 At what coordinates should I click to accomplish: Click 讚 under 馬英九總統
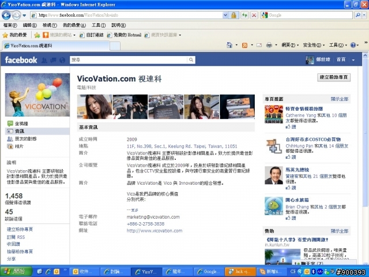pos(291,188)
